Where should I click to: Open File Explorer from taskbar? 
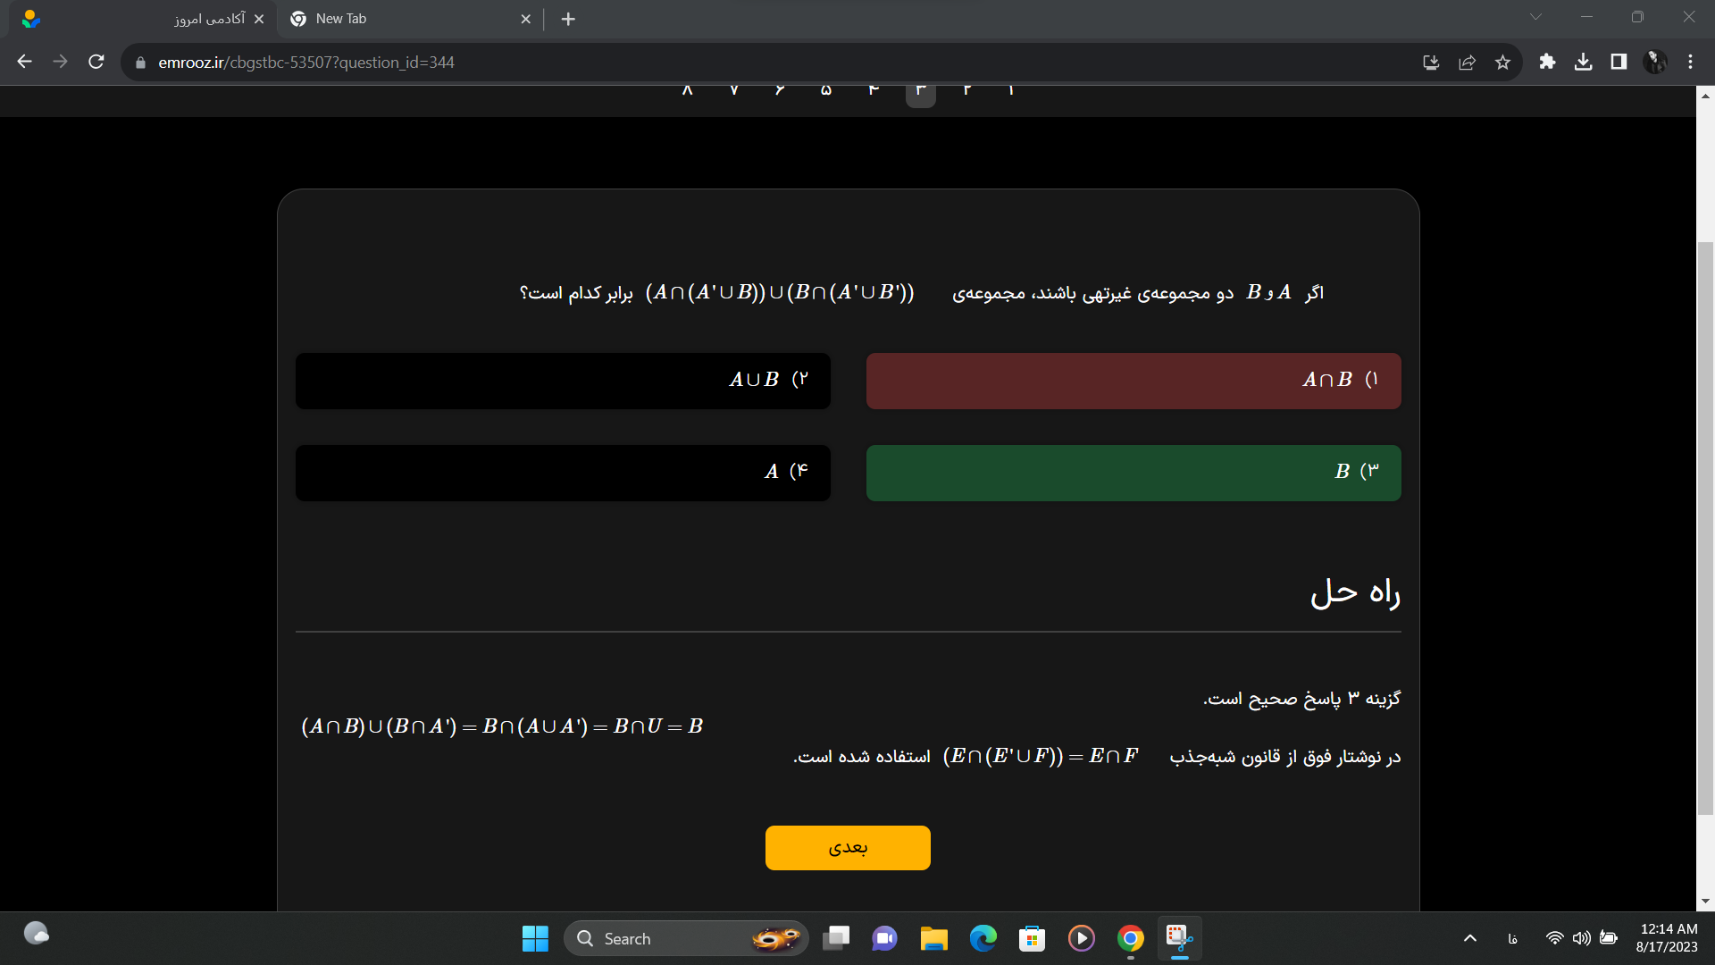tap(933, 938)
